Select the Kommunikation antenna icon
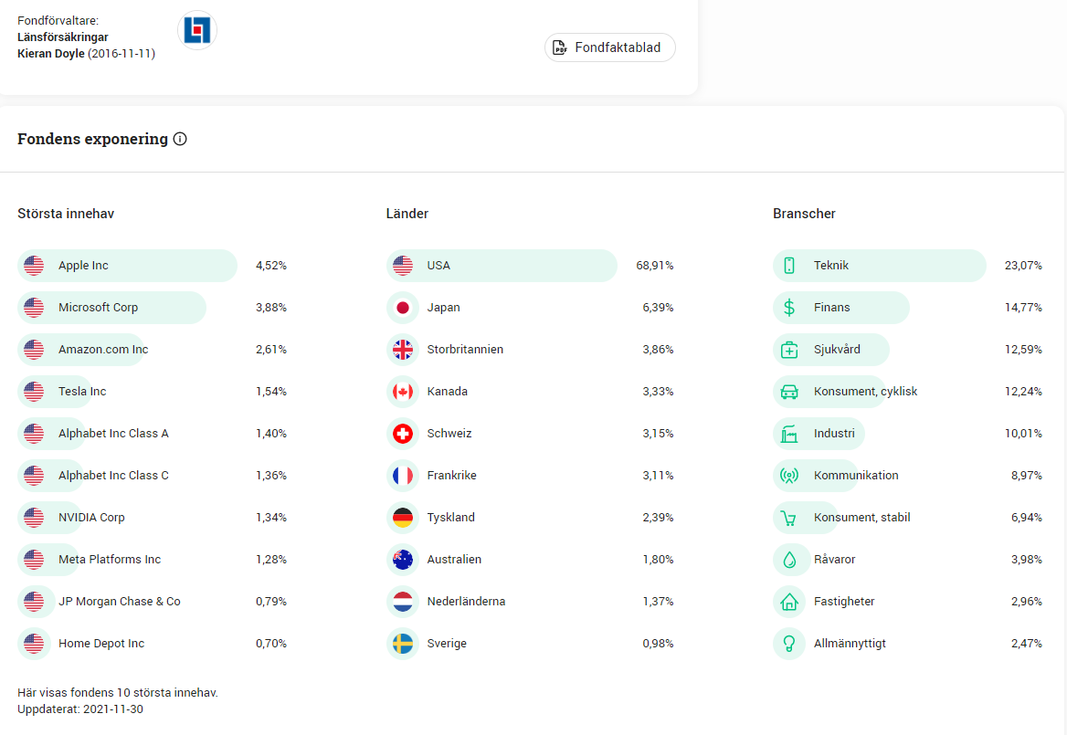1067x735 pixels. 789,476
